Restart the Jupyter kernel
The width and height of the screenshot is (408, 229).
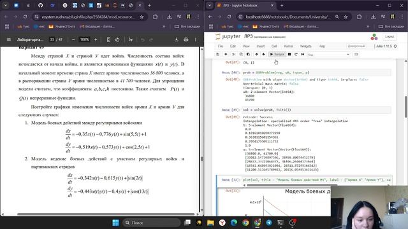pos(296,54)
